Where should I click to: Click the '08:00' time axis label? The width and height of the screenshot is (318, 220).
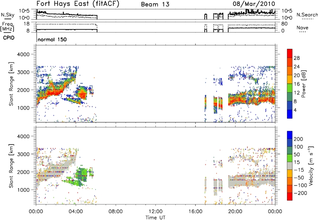[116, 212]
